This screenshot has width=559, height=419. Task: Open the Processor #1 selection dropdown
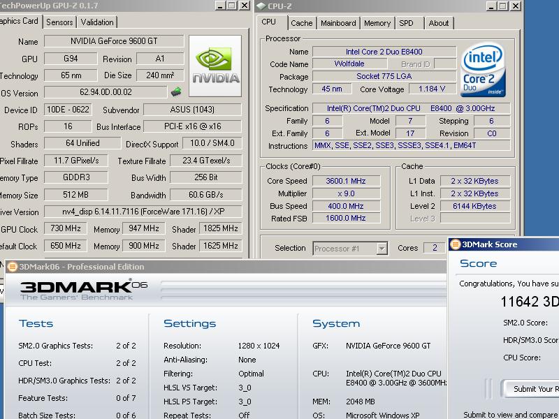(x=382, y=249)
